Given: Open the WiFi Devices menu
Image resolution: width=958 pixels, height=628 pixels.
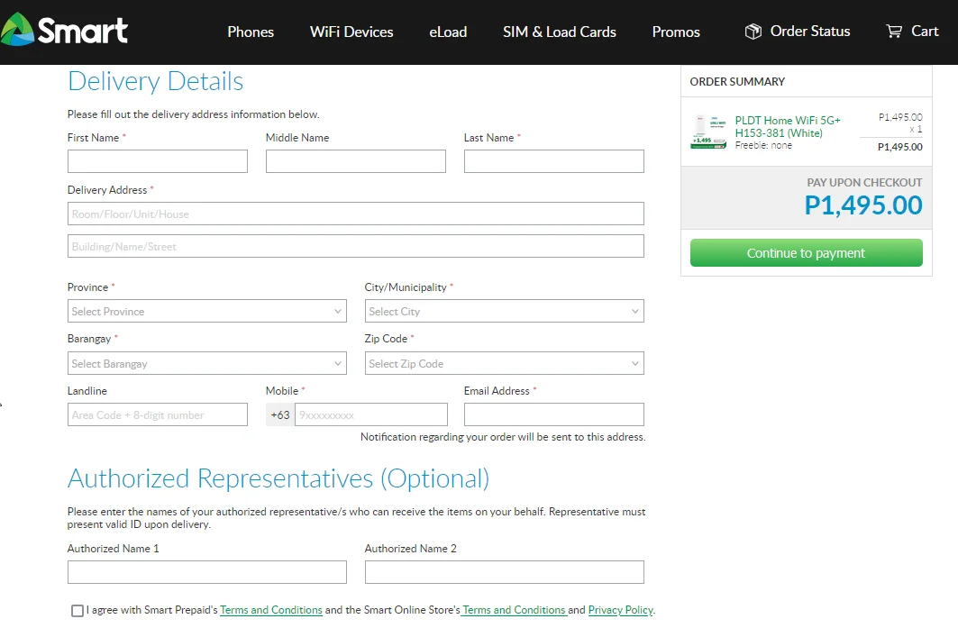Looking at the screenshot, I should pyautogui.click(x=351, y=32).
